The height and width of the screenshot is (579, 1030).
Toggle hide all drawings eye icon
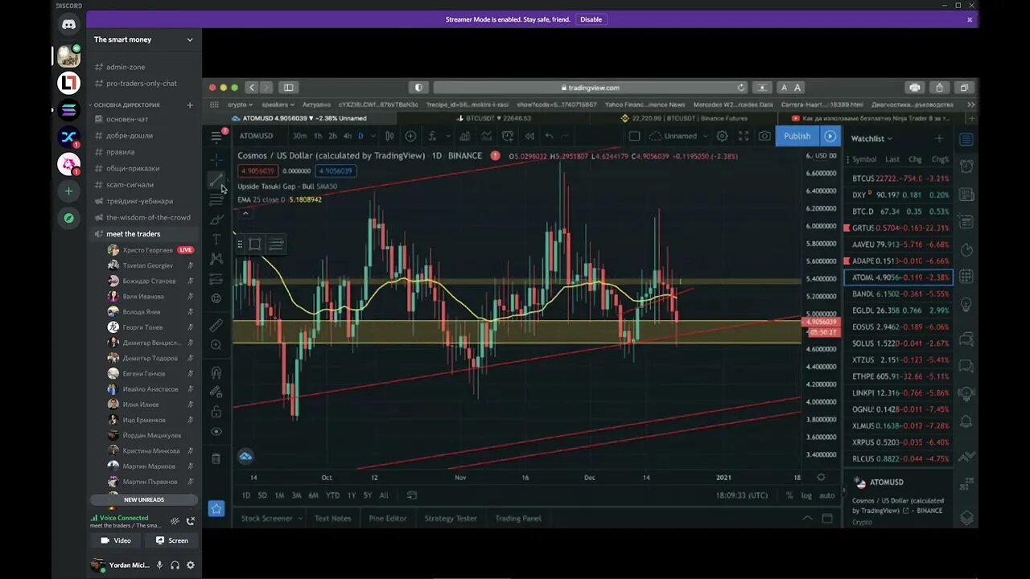point(216,432)
